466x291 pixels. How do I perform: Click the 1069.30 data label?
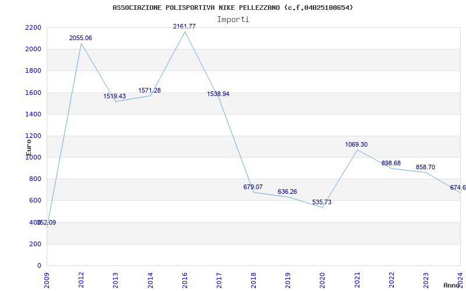356,144
